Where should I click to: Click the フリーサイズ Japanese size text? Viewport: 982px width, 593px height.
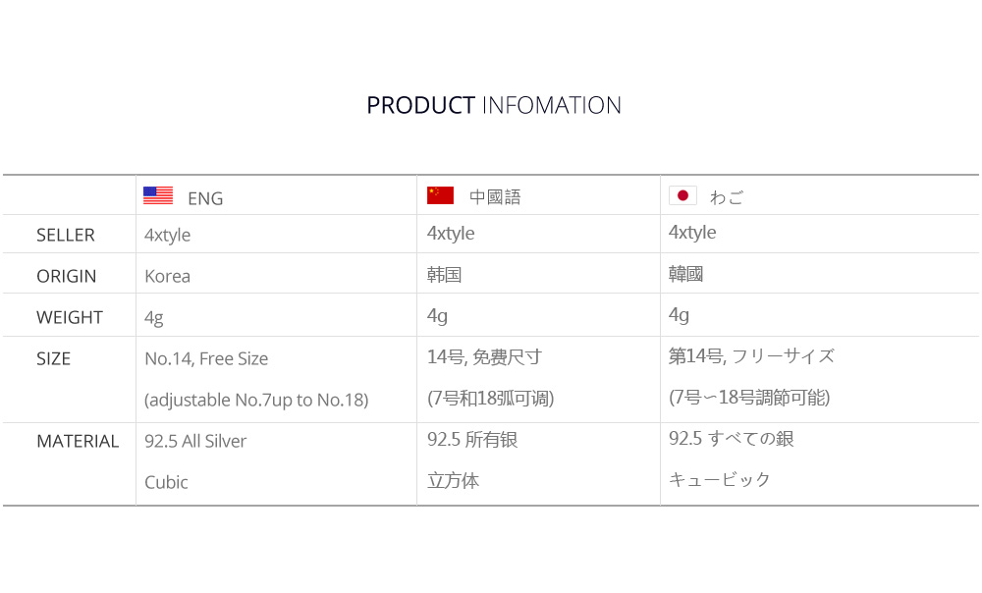(783, 356)
